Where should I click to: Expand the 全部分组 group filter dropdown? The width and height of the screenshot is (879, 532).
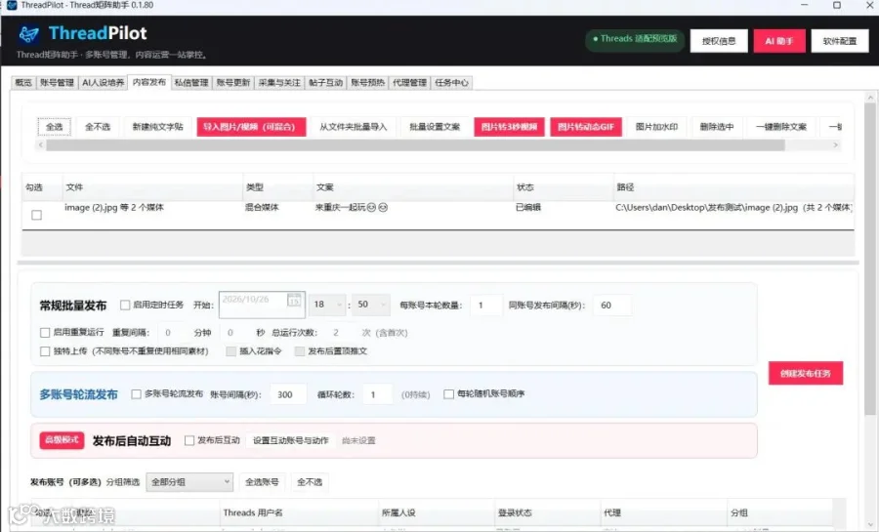tap(189, 482)
